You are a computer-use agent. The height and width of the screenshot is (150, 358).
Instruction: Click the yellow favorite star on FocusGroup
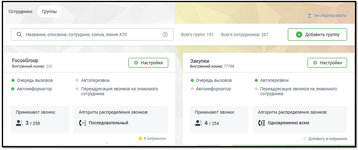click(140, 138)
